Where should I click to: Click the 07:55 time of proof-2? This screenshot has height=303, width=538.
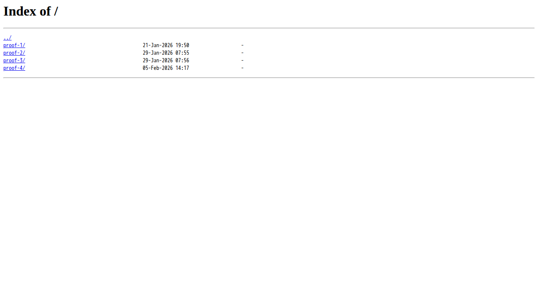(x=182, y=53)
